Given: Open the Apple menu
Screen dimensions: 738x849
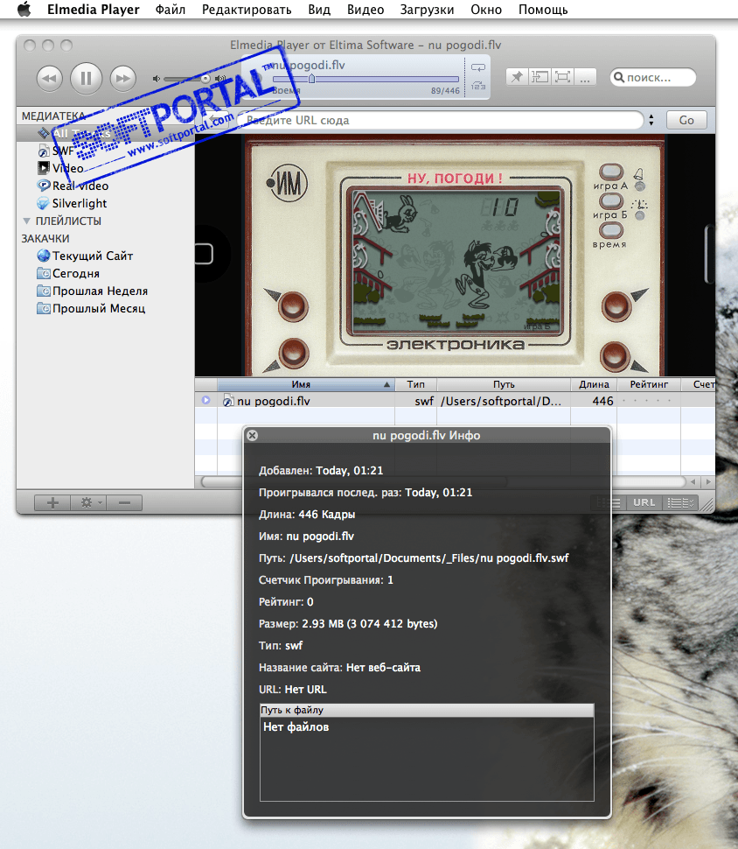Looking at the screenshot, I should (x=24, y=10).
